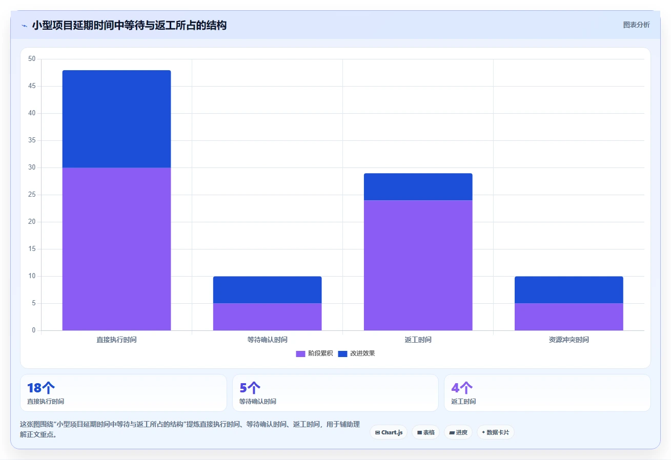Click the purple segment of 资源冲突时间 bar

tap(568, 317)
